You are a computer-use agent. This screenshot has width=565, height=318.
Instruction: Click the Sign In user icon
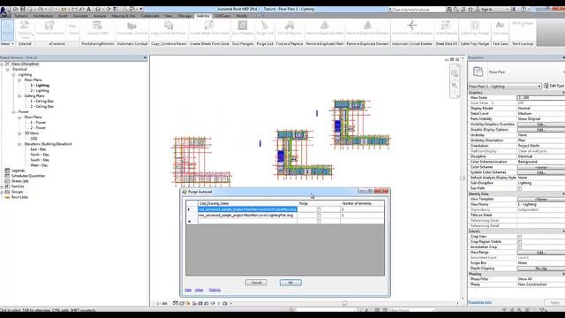click(478, 9)
